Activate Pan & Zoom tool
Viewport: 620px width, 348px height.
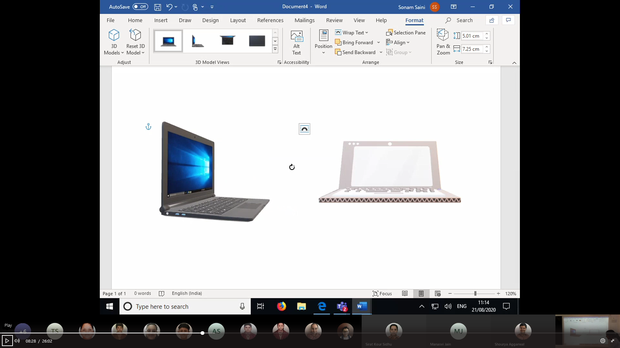coord(443,42)
